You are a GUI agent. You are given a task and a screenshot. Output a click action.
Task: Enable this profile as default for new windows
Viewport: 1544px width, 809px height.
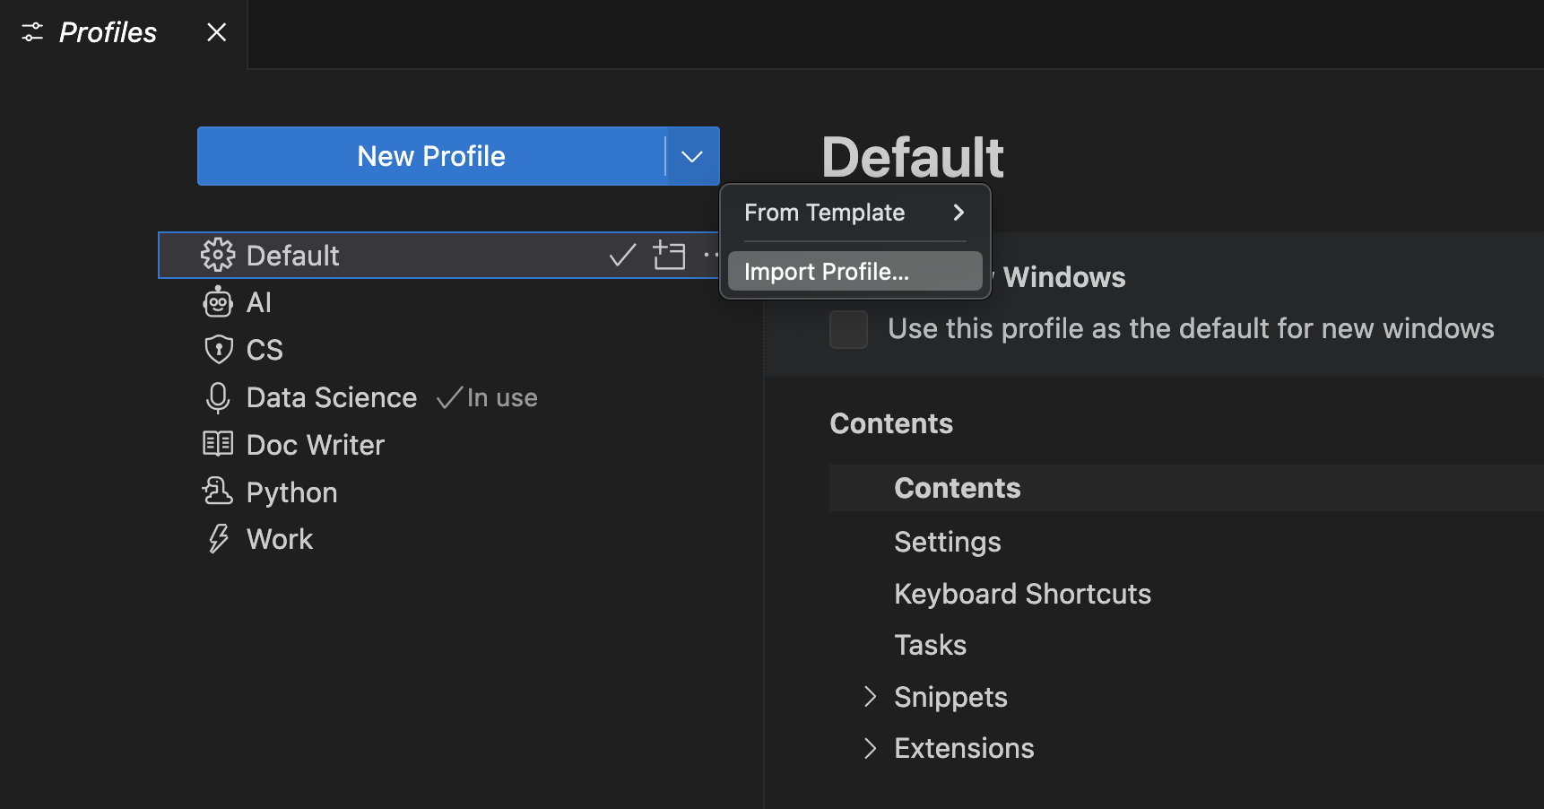pyautogui.click(x=847, y=329)
